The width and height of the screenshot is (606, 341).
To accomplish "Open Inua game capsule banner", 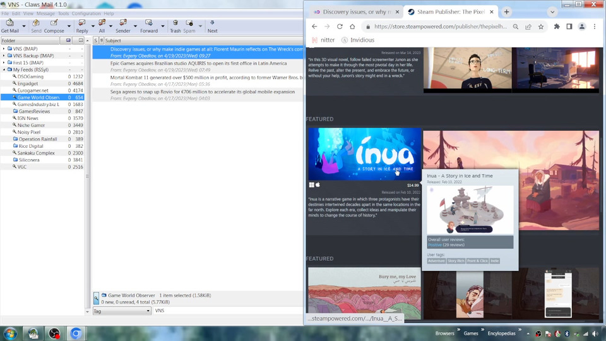I will tap(364, 154).
